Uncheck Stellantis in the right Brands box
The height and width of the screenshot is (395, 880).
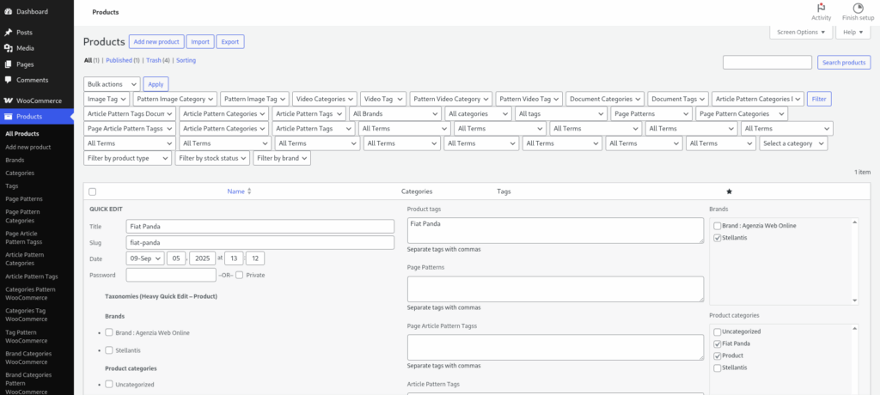tap(718, 238)
